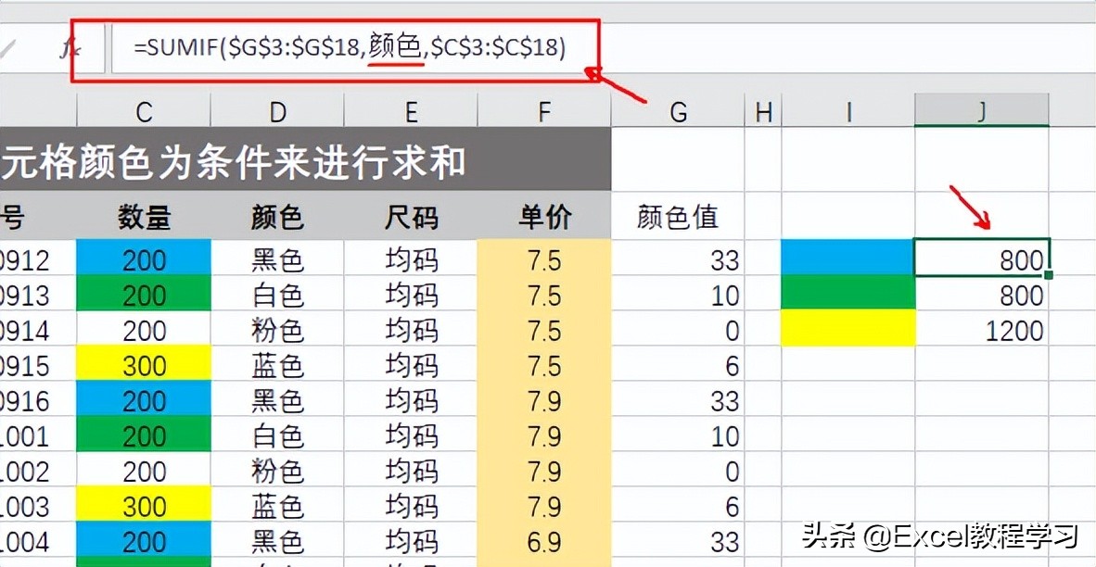This screenshot has height=567, width=1096.
Task: Click color value 33 in row 1004
Action: 678,541
